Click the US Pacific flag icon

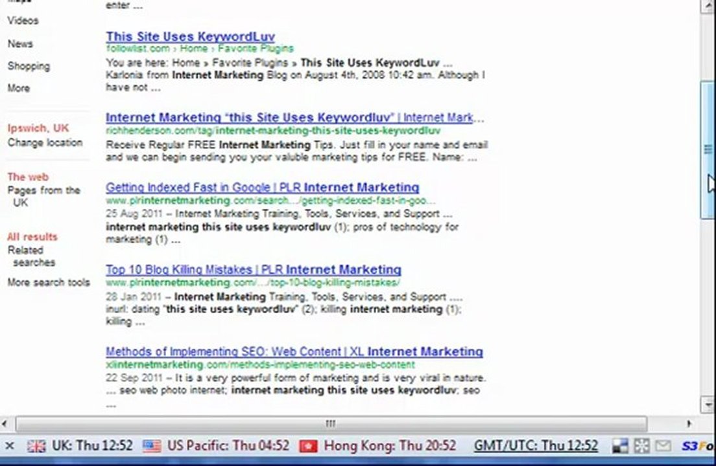pos(152,446)
